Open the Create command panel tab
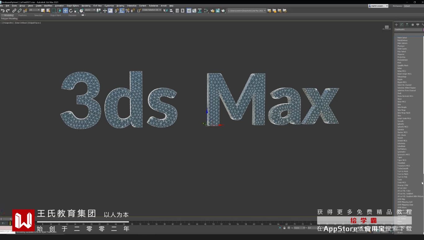This screenshot has height=240, width=424. point(396,25)
